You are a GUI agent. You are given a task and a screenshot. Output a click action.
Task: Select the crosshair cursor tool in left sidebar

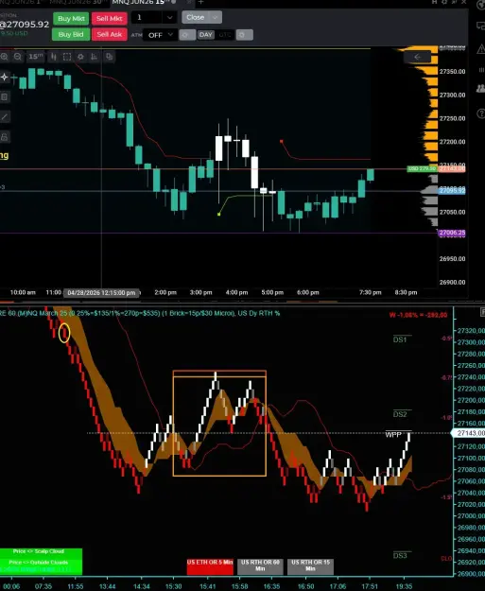[5, 77]
